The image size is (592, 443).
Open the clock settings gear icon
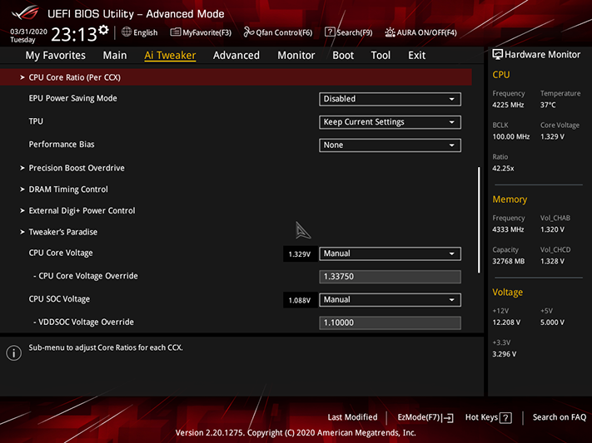tap(103, 30)
